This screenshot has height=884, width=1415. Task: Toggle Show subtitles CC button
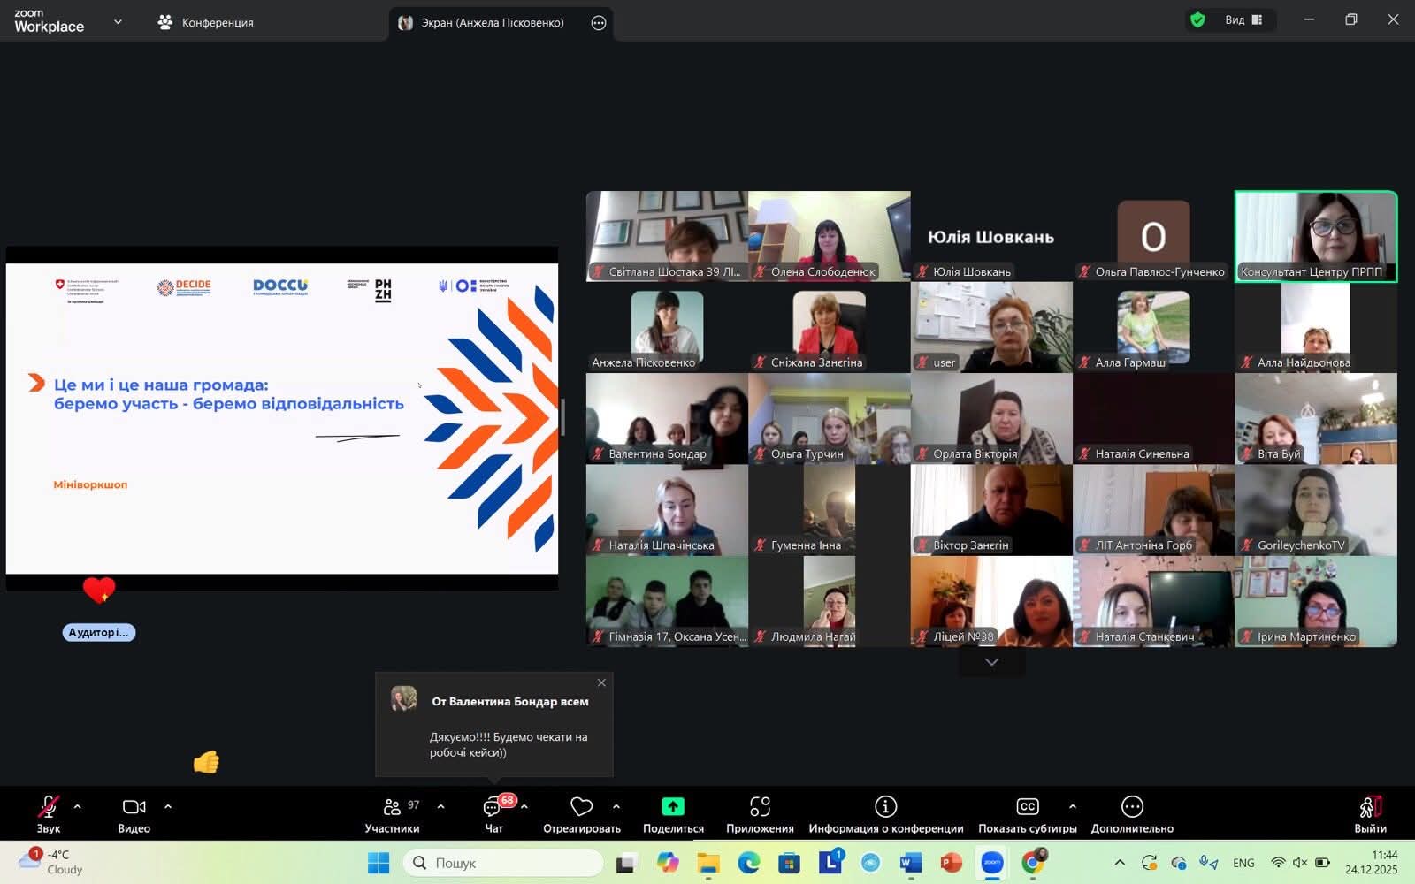coord(1027,807)
